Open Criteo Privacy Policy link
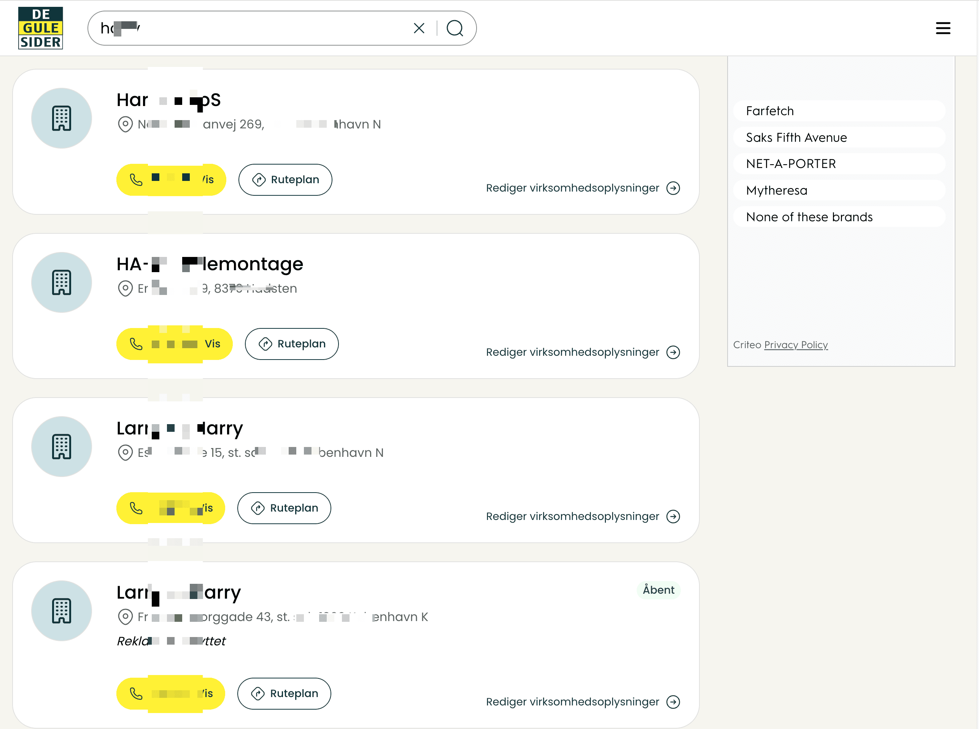The height and width of the screenshot is (729, 979). coord(795,345)
